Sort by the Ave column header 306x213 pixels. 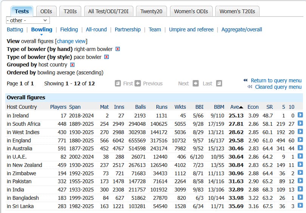point(236,107)
